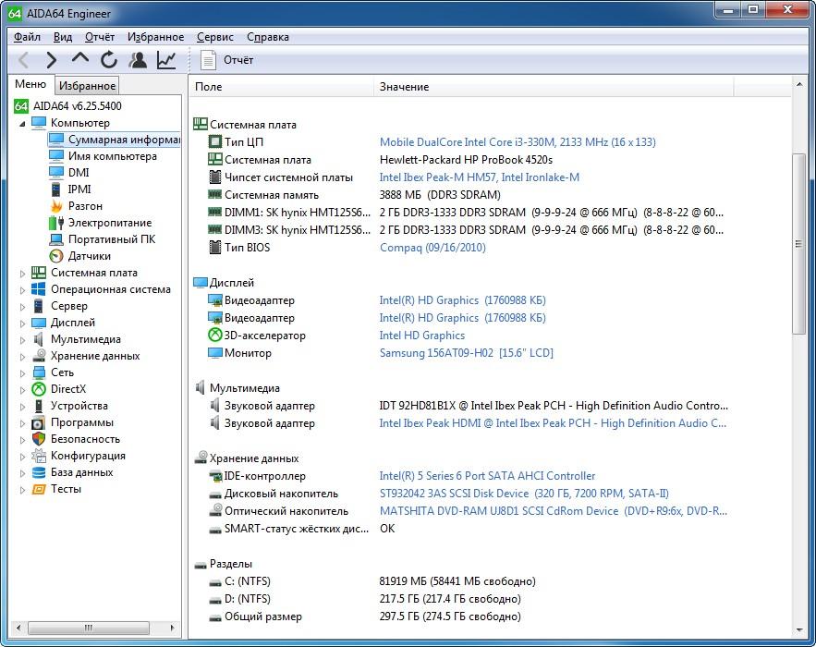Expand the Сервер tree node
Image resolution: width=816 pixels, height=647 pixels.
click(x=22, y=307)
